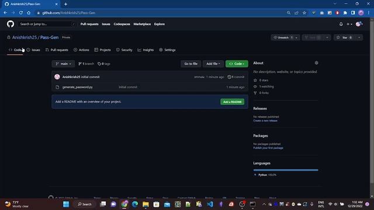The height and width of the screenshot is (210, 374).
Task: Toggle the Unwatch button
Action: (283, 37)
